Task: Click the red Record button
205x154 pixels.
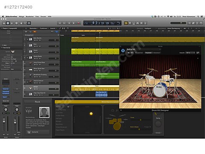Action: [79, 23]
